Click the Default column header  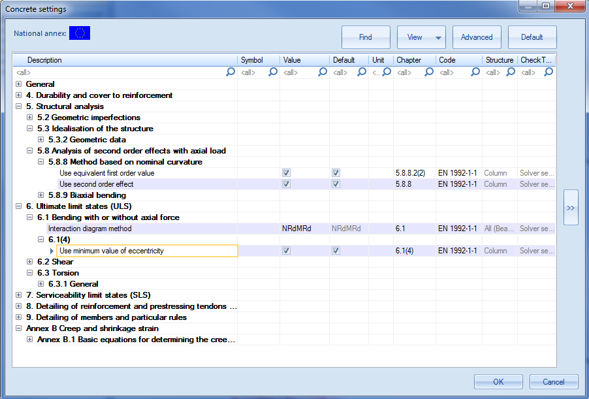[343, 60]
